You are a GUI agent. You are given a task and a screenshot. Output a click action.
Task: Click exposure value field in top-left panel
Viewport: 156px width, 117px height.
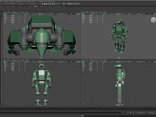click(x=69, y=14)
